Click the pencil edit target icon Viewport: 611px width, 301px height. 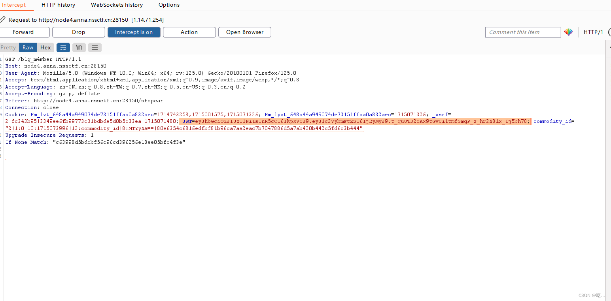3,20
